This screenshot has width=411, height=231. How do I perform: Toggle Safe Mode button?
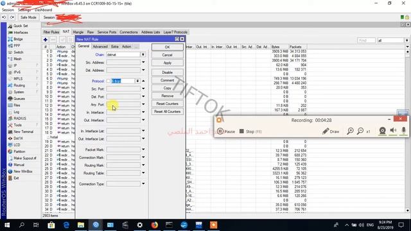pos(28,17)
